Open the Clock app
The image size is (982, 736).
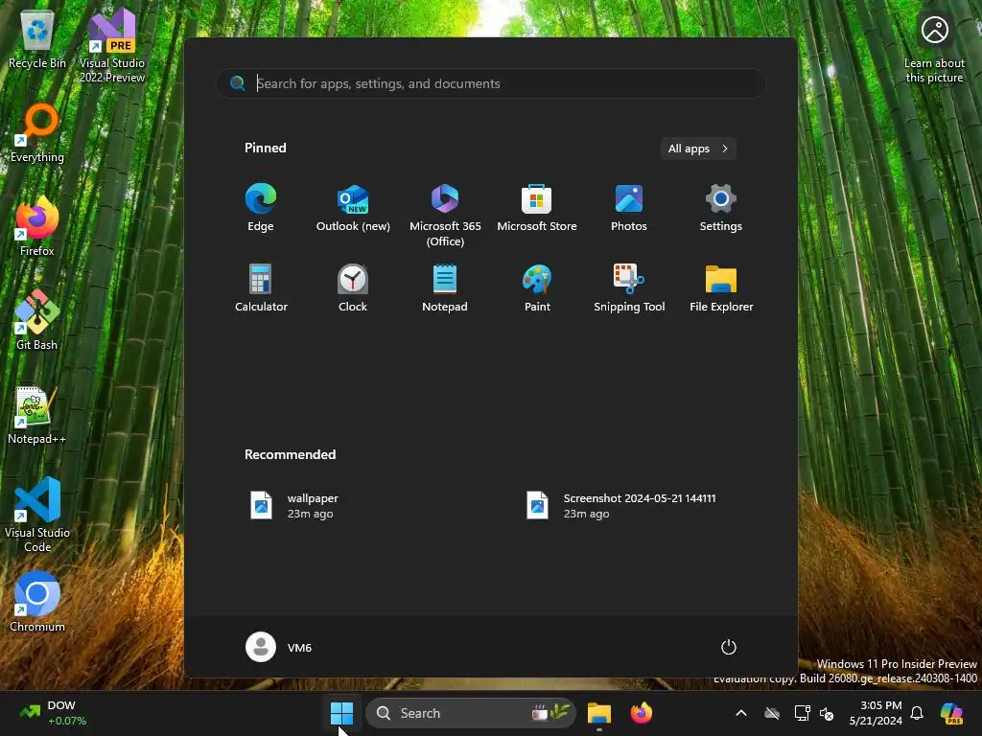click(353, 287)
